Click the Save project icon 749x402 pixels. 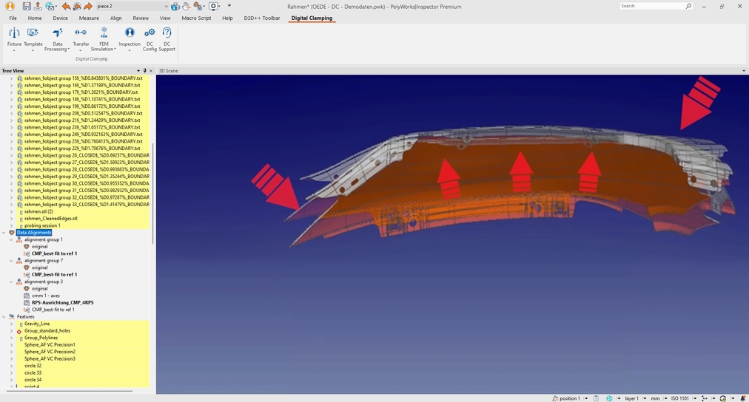tap(27, 6)
